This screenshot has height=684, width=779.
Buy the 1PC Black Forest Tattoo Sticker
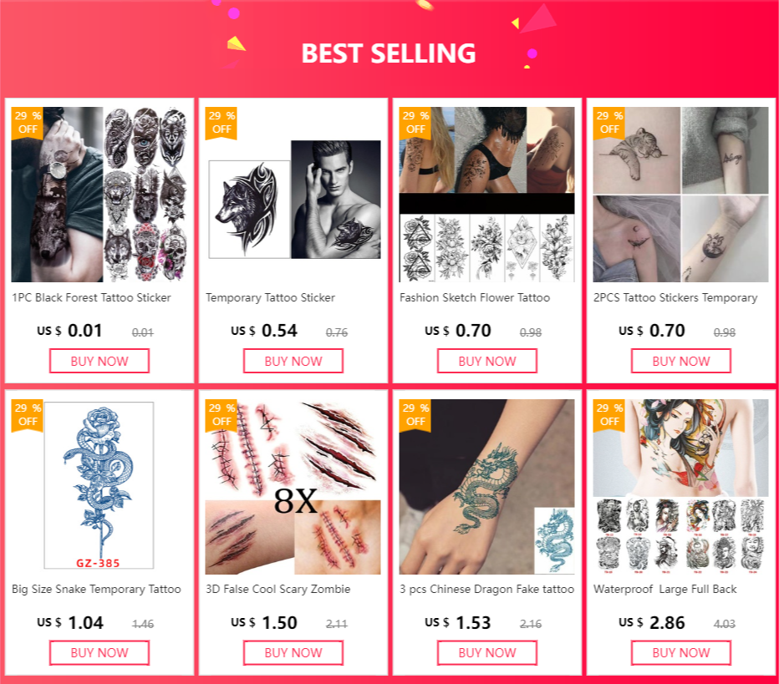(x=99, y=361)
